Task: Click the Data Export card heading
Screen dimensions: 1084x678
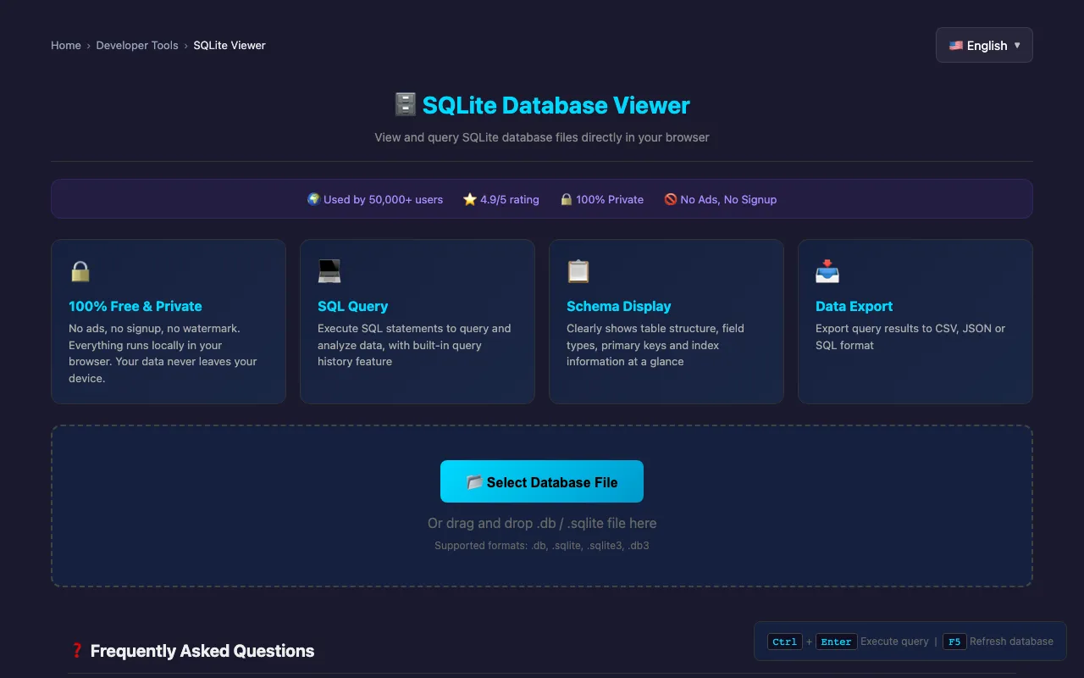Action: [854, 306]
